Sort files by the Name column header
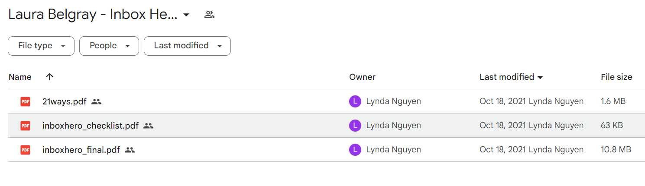 pos(20,77)
